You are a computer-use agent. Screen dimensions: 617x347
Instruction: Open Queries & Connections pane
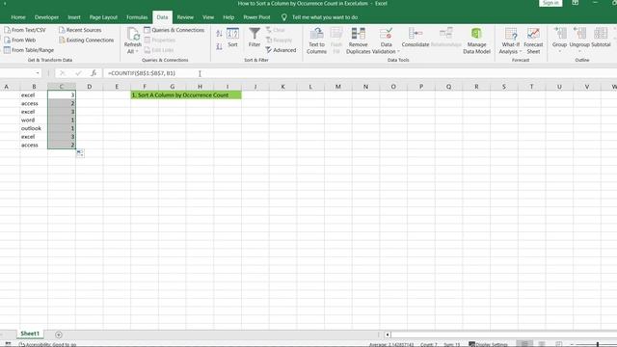pyautogui.click(x=174, y=30)
